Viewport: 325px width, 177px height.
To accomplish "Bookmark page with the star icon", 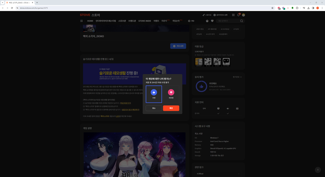I will tap(272, 8).
